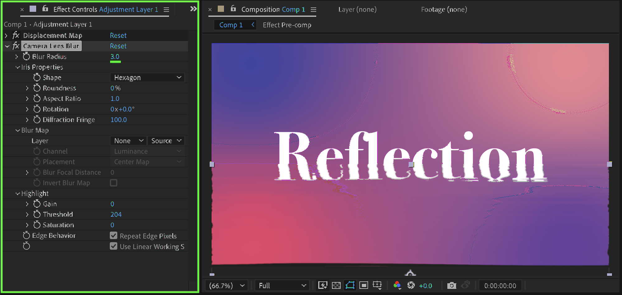Switch to the Layer (none) tab
The width and height of the screenshot is (622, 295).
tap(357, 10)
